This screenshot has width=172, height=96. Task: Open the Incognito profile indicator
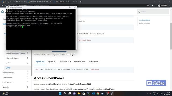click(162, 6)
